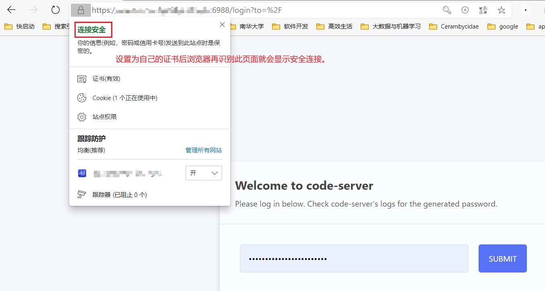The width and height of the screenshot is (545, 291).
Task: Add page to favorites with star icon
Action: pyautogui.click(x=501, y=10)
